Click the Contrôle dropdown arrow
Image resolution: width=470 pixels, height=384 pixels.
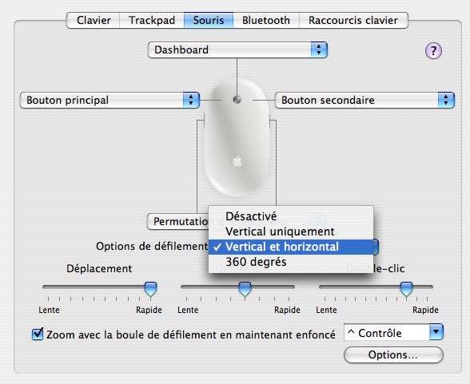(436, 331)
